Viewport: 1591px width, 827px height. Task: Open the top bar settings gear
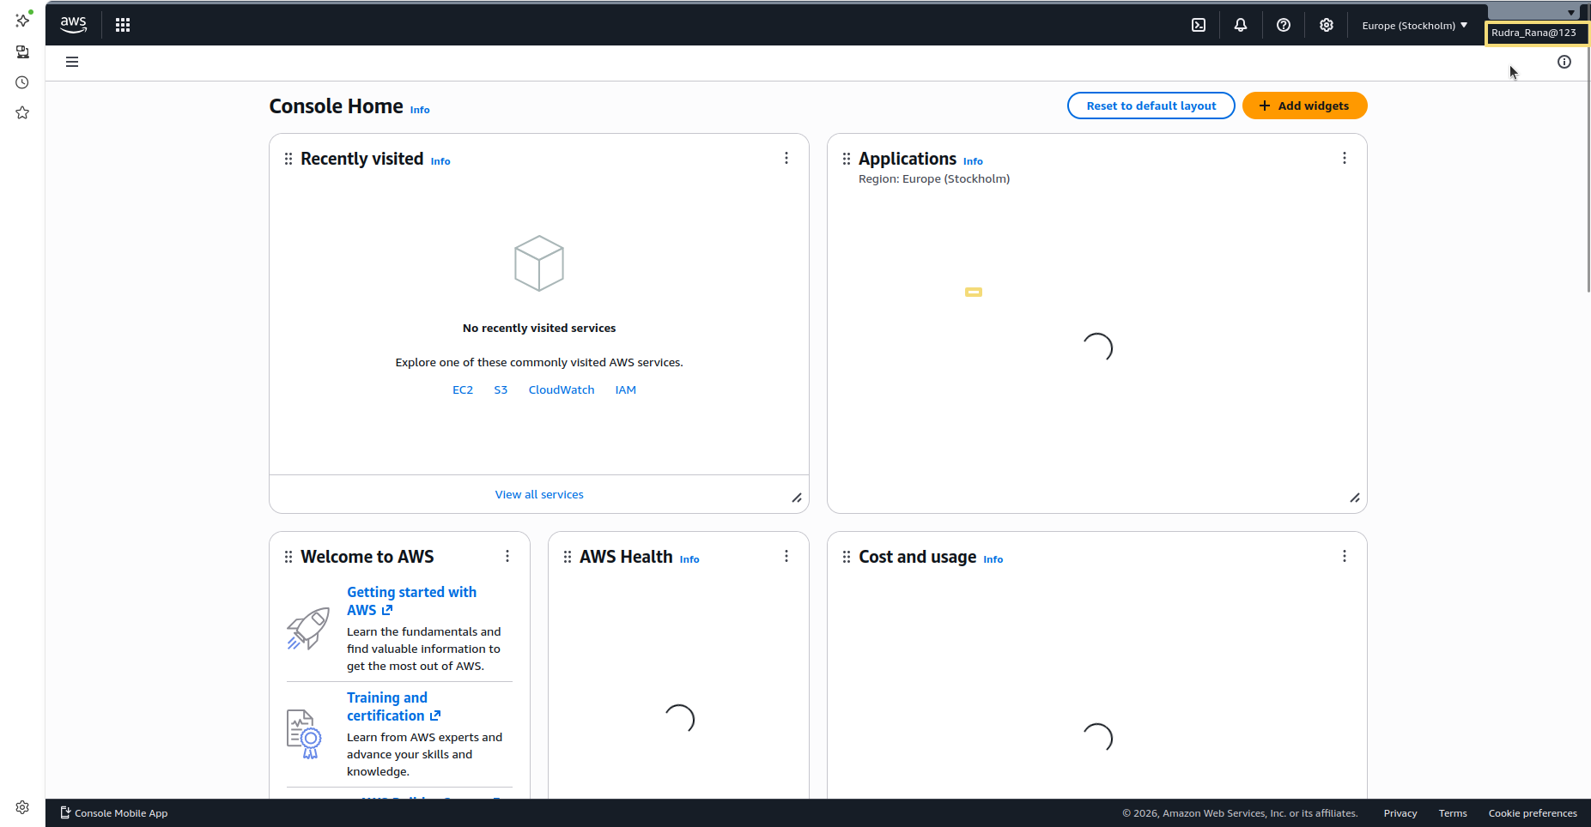point(1327,25)
